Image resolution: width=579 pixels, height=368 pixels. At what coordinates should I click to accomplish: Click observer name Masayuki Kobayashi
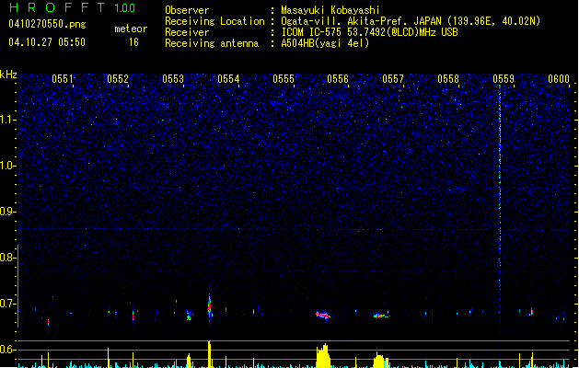click(330, 10)
